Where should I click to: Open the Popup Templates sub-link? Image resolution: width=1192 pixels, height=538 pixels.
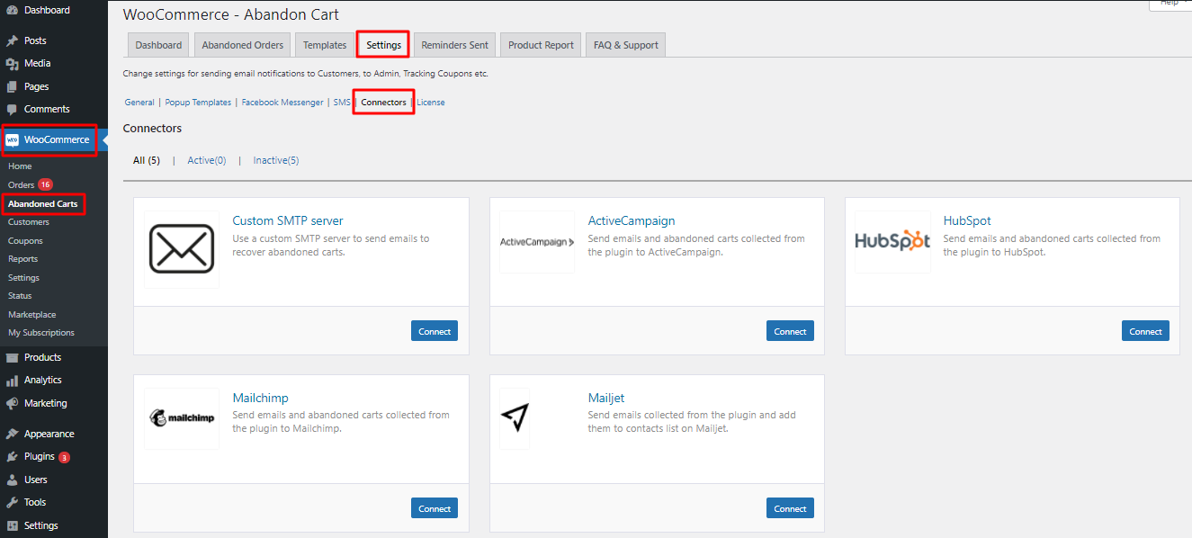click(198, 103)
